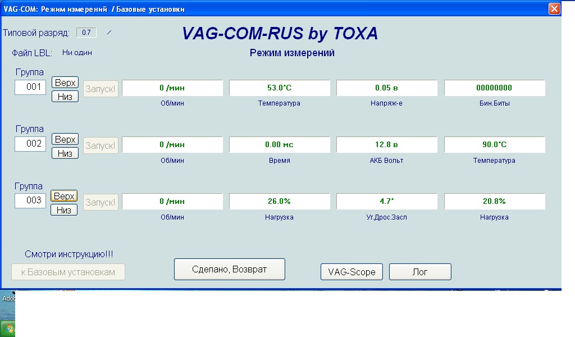This screenshot has height=337, width=575.
Task: Select group 003 load value 20.8%
Action: click(494, 201)
